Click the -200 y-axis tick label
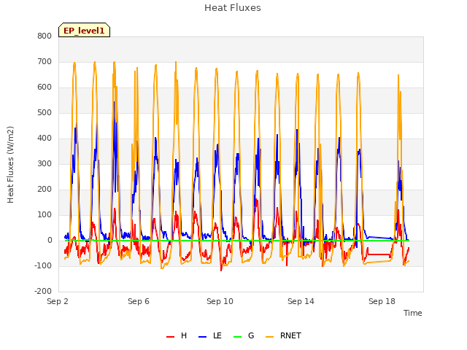Image resolution: width=467 pixels, height=350 pixels. click(43, 292)
